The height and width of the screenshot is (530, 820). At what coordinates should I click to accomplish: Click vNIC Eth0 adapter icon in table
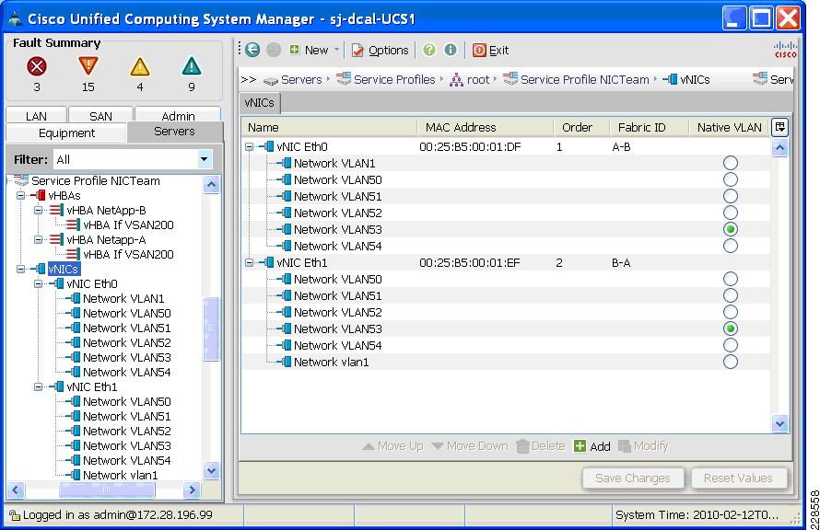[266, 146]
